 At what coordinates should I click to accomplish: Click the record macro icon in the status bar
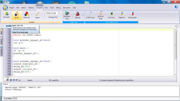(x=14, y=80)
